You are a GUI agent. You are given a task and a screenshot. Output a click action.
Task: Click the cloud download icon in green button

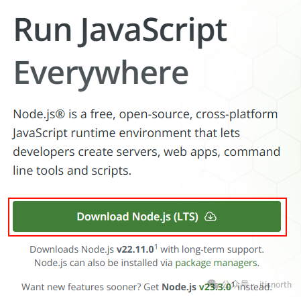[210, 216]
